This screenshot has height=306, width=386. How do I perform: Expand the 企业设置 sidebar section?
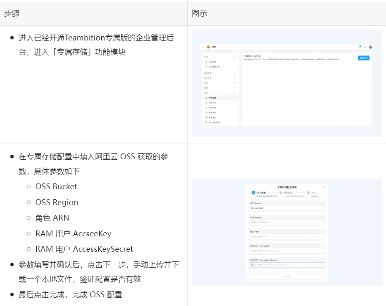point(235,78)
